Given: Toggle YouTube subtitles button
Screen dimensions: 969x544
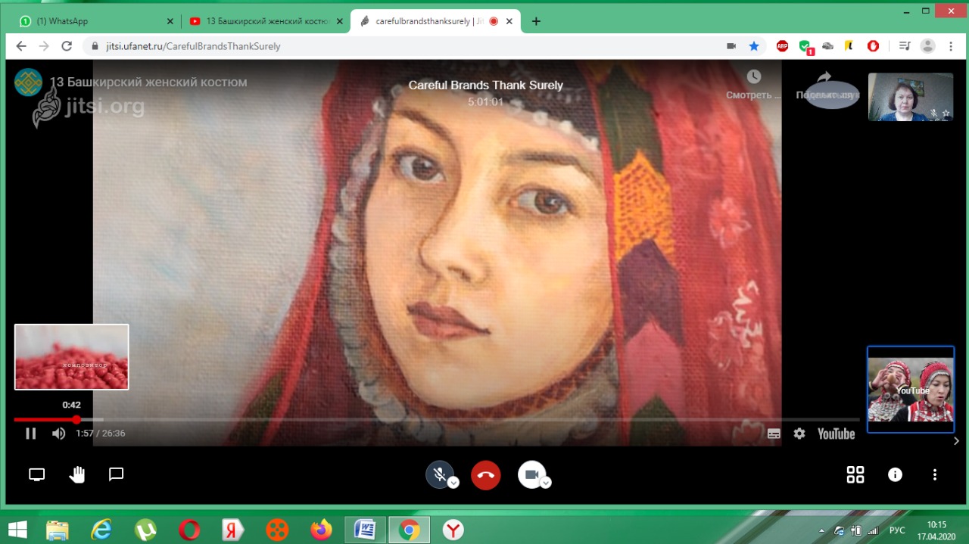Looking at the screenshot, I should [774, 434].
